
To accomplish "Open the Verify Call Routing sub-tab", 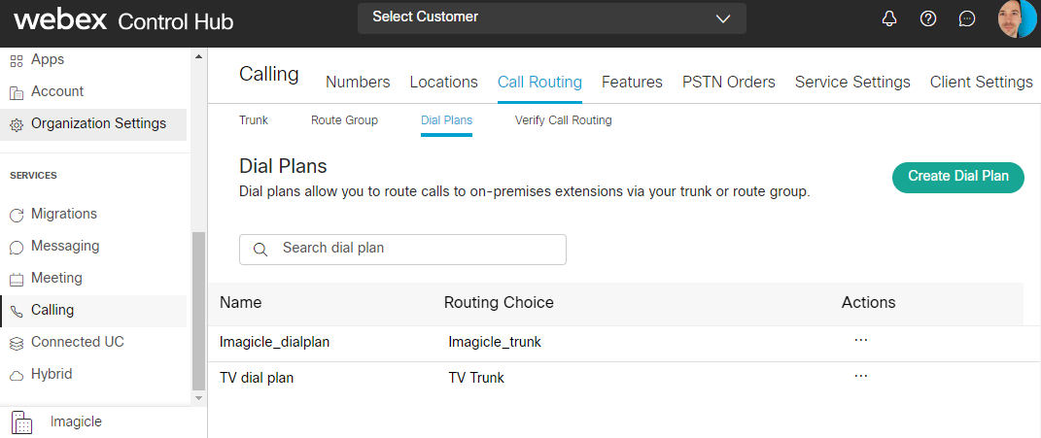I will pos(563,120).
